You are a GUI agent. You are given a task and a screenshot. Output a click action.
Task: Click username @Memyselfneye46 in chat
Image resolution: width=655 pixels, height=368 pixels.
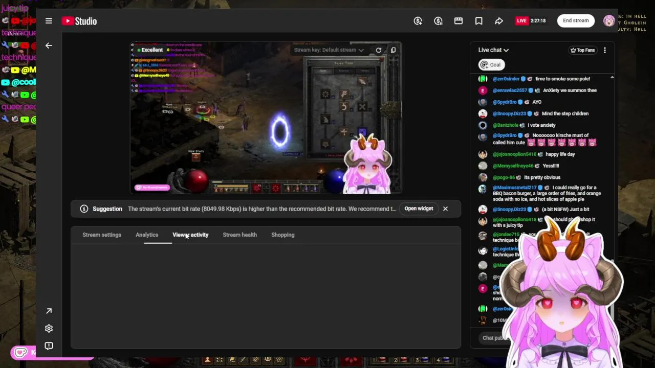(x=513, y=166)
